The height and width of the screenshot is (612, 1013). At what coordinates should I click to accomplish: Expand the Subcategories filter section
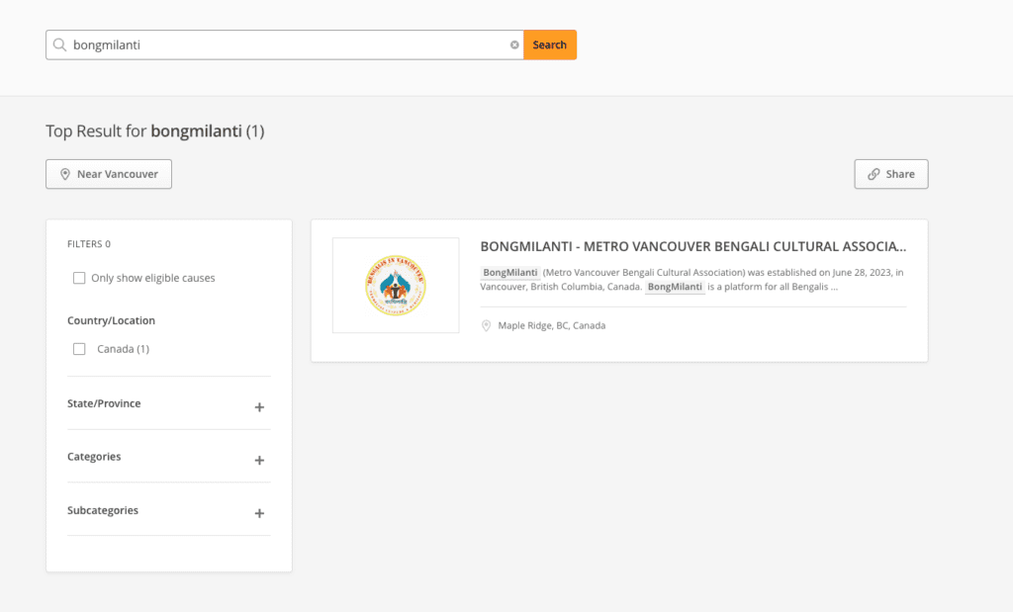259,513
